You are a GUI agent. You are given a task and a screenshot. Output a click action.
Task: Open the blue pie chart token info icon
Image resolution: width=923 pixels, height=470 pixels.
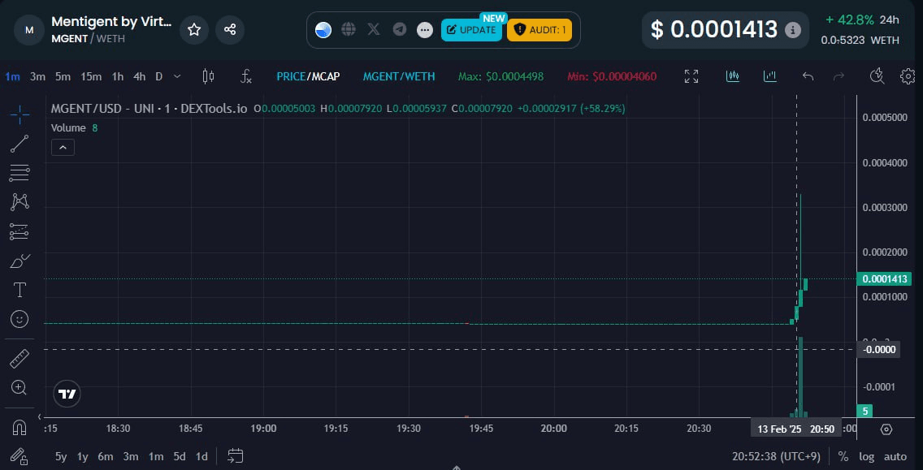click(x=323, y=29)
